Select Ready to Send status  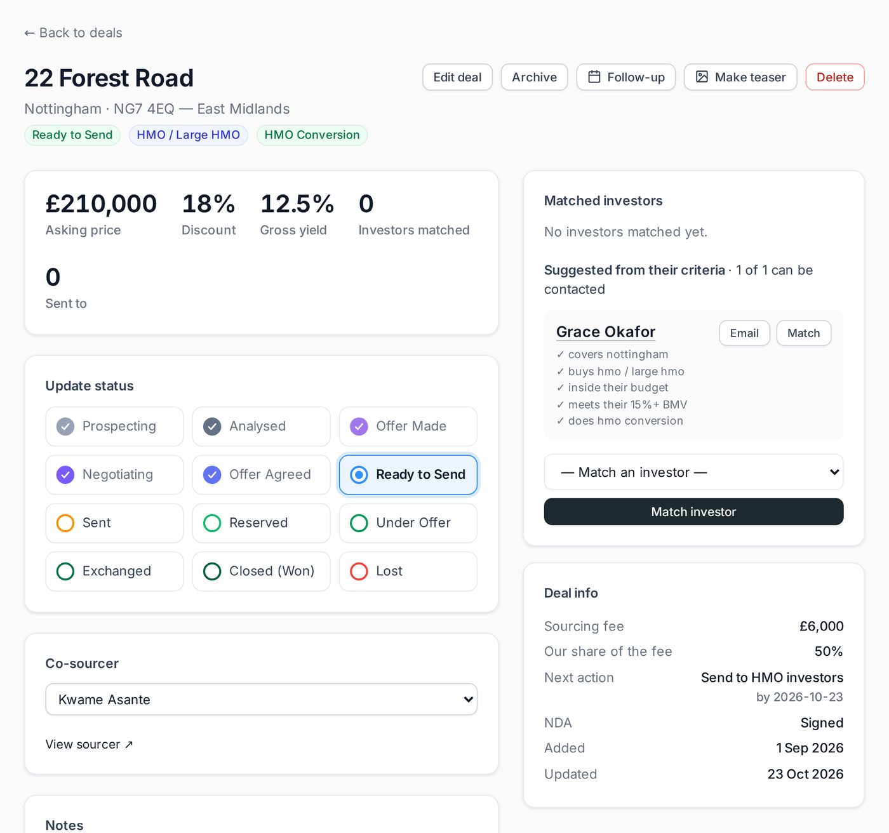click(x=408, y=475)
